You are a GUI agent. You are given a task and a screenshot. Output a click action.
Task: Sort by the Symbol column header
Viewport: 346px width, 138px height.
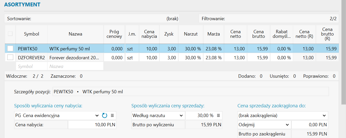pos(32,34)
